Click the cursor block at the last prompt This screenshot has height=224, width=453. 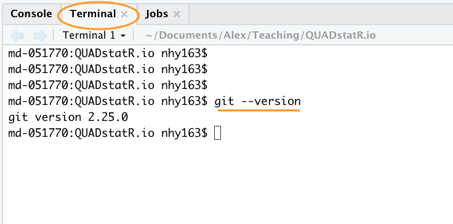tap(217, 133)
